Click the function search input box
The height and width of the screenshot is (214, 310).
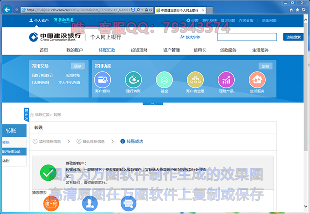point(247,37)
